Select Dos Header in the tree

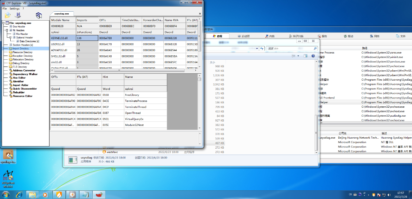[19, 26]
